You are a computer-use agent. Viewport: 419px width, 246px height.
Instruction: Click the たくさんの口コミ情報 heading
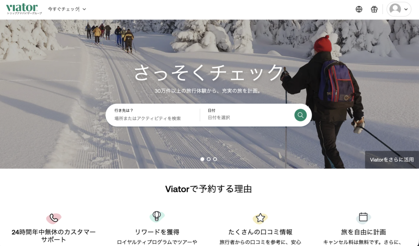[x=260, y=232]
